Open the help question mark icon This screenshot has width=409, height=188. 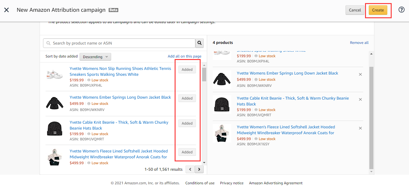[x=401, y=10]
